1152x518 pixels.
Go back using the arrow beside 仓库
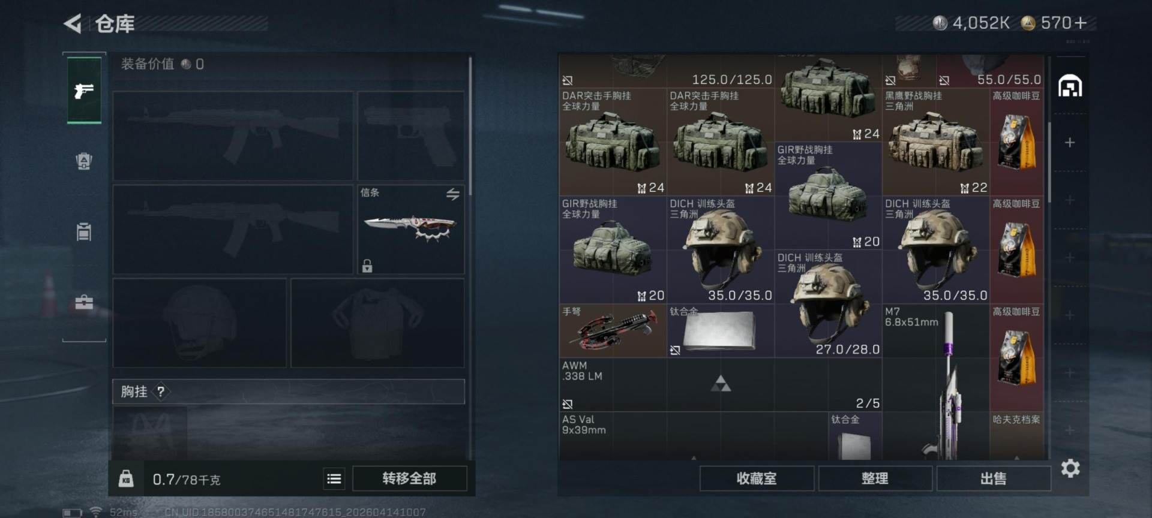(x=73, y=24)
